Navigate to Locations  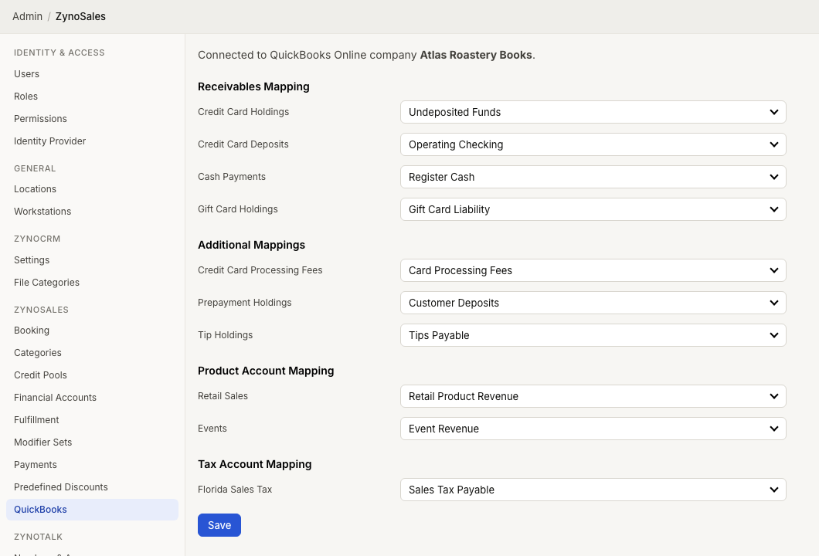[35, 189]
